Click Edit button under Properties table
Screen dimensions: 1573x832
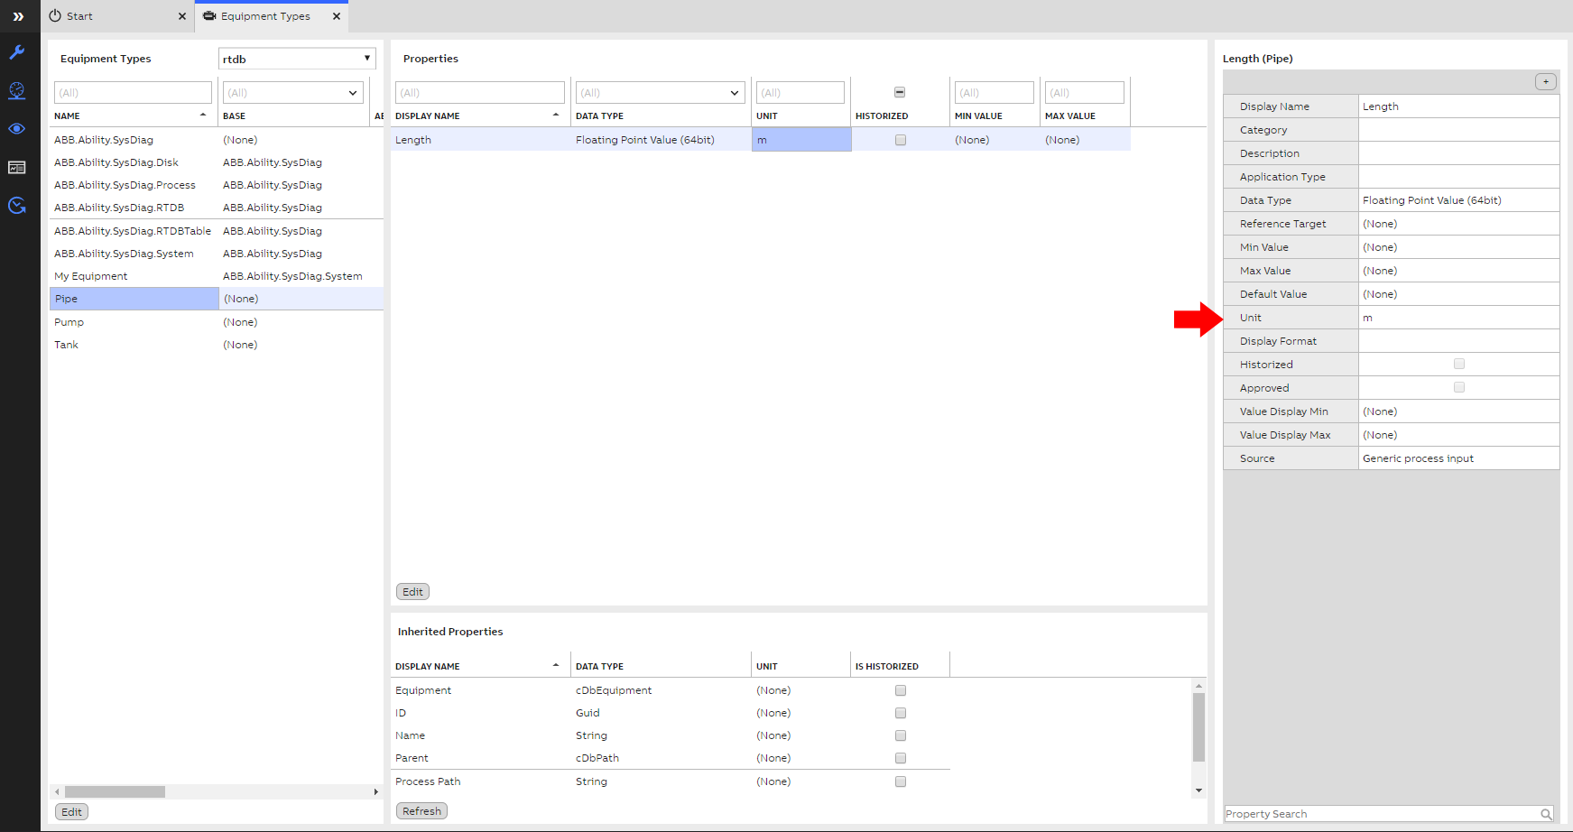click(412, 592)
